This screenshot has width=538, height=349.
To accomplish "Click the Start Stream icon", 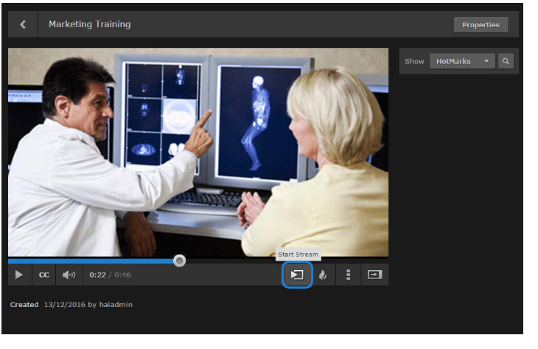I will pos(297,275).
